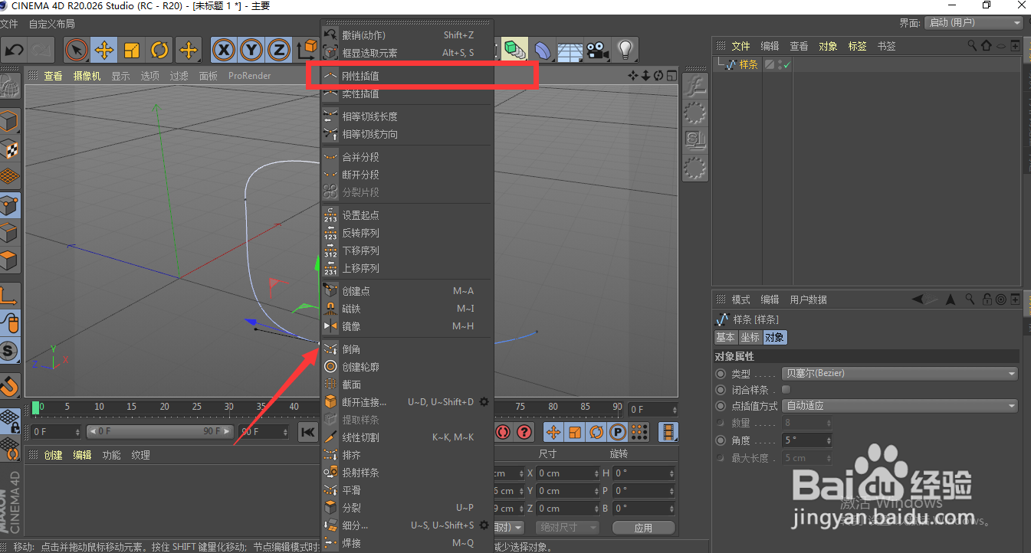Choose Hard Interpolation from the context menu
Viewport: 1031px width, 553px height.
click(x=406, y=76)
